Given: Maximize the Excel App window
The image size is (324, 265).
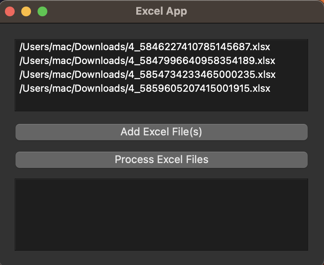Looking at the screenshot, I should click(x=42, y=11).
